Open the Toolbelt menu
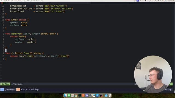This screenshot has height=98, width=175. click(33, 1)
